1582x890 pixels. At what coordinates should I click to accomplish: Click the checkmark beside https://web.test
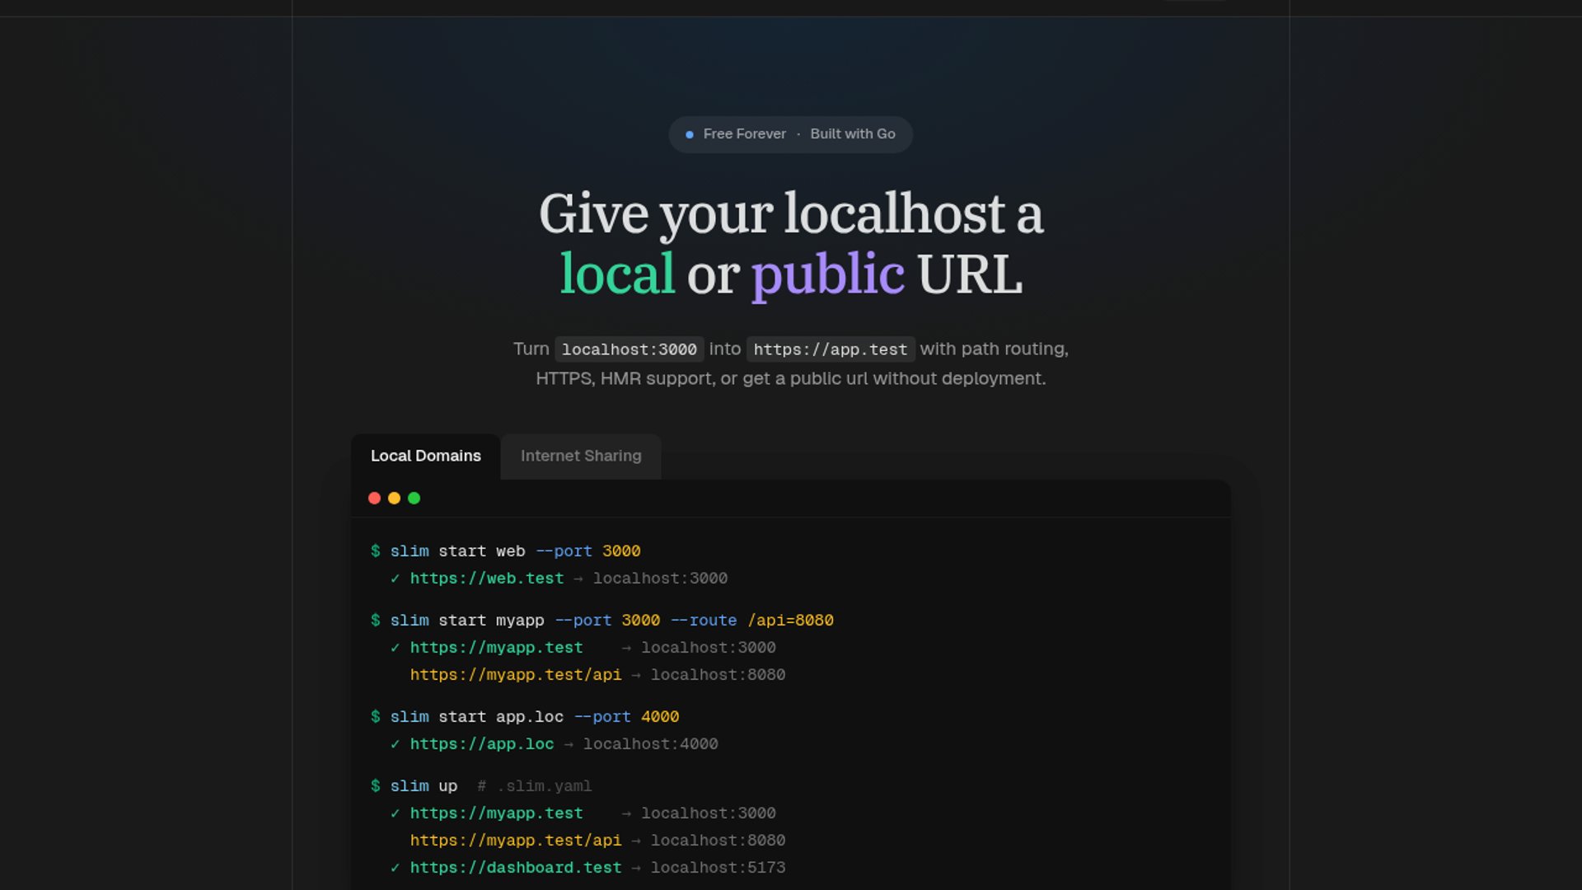tap(395, 578)
